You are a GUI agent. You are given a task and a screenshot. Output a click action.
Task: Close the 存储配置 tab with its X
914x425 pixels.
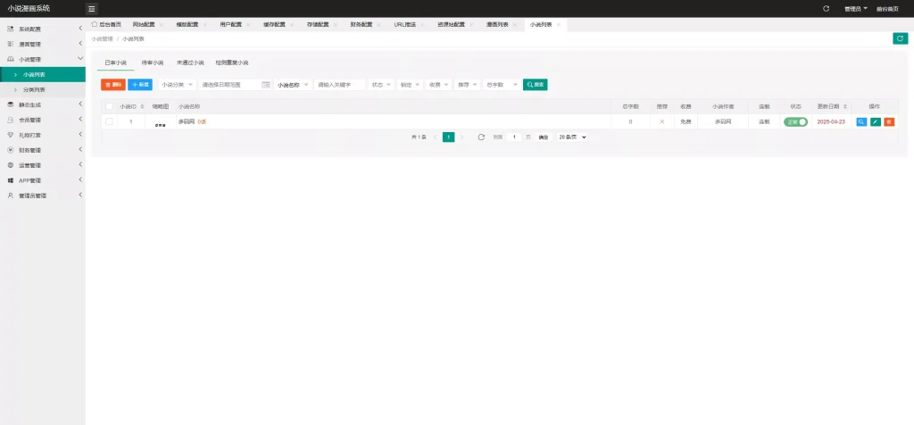(x=336, y=25)
